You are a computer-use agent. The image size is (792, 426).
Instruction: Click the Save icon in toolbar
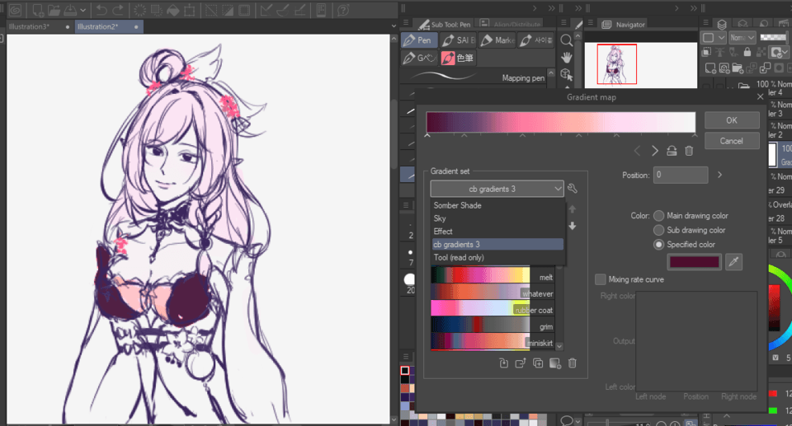click(71, 10)
